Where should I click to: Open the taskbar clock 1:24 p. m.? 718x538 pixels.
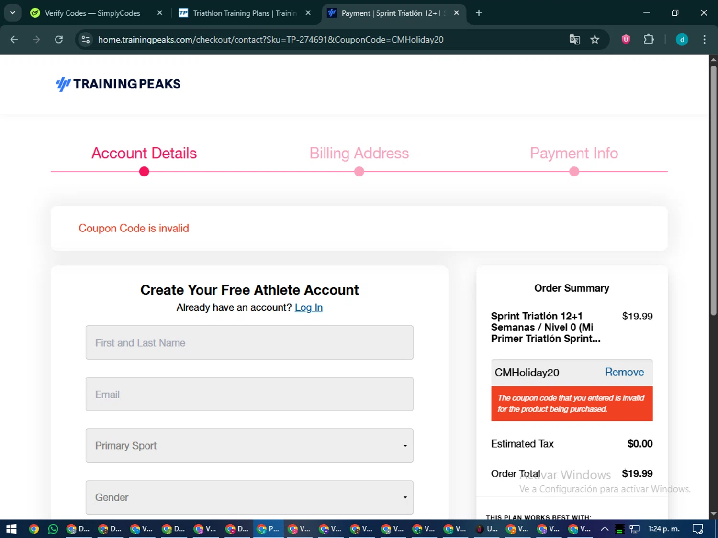click(663, 529)
